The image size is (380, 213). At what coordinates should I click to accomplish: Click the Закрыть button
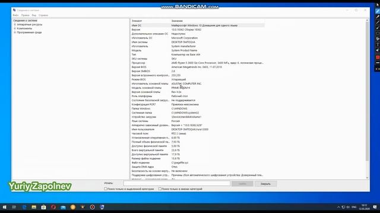(265, 184)
